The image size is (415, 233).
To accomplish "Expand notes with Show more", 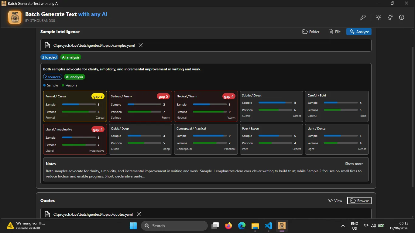I will [x=354, y=164].
